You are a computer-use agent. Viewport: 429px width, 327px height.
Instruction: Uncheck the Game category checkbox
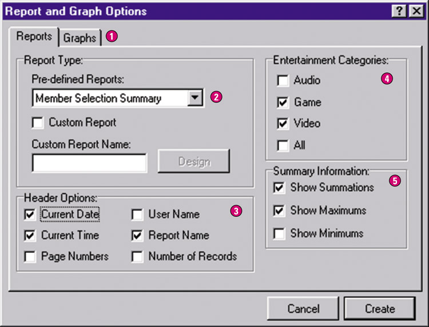click(283, 103)
